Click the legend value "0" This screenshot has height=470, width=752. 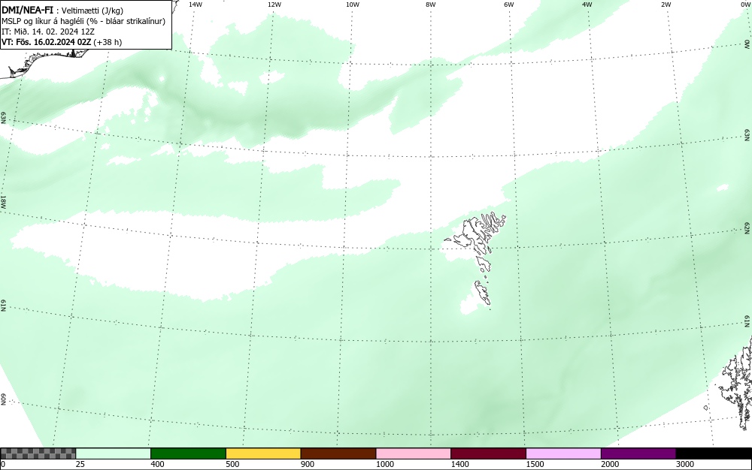pyautogui.click(x=3, y=464)
